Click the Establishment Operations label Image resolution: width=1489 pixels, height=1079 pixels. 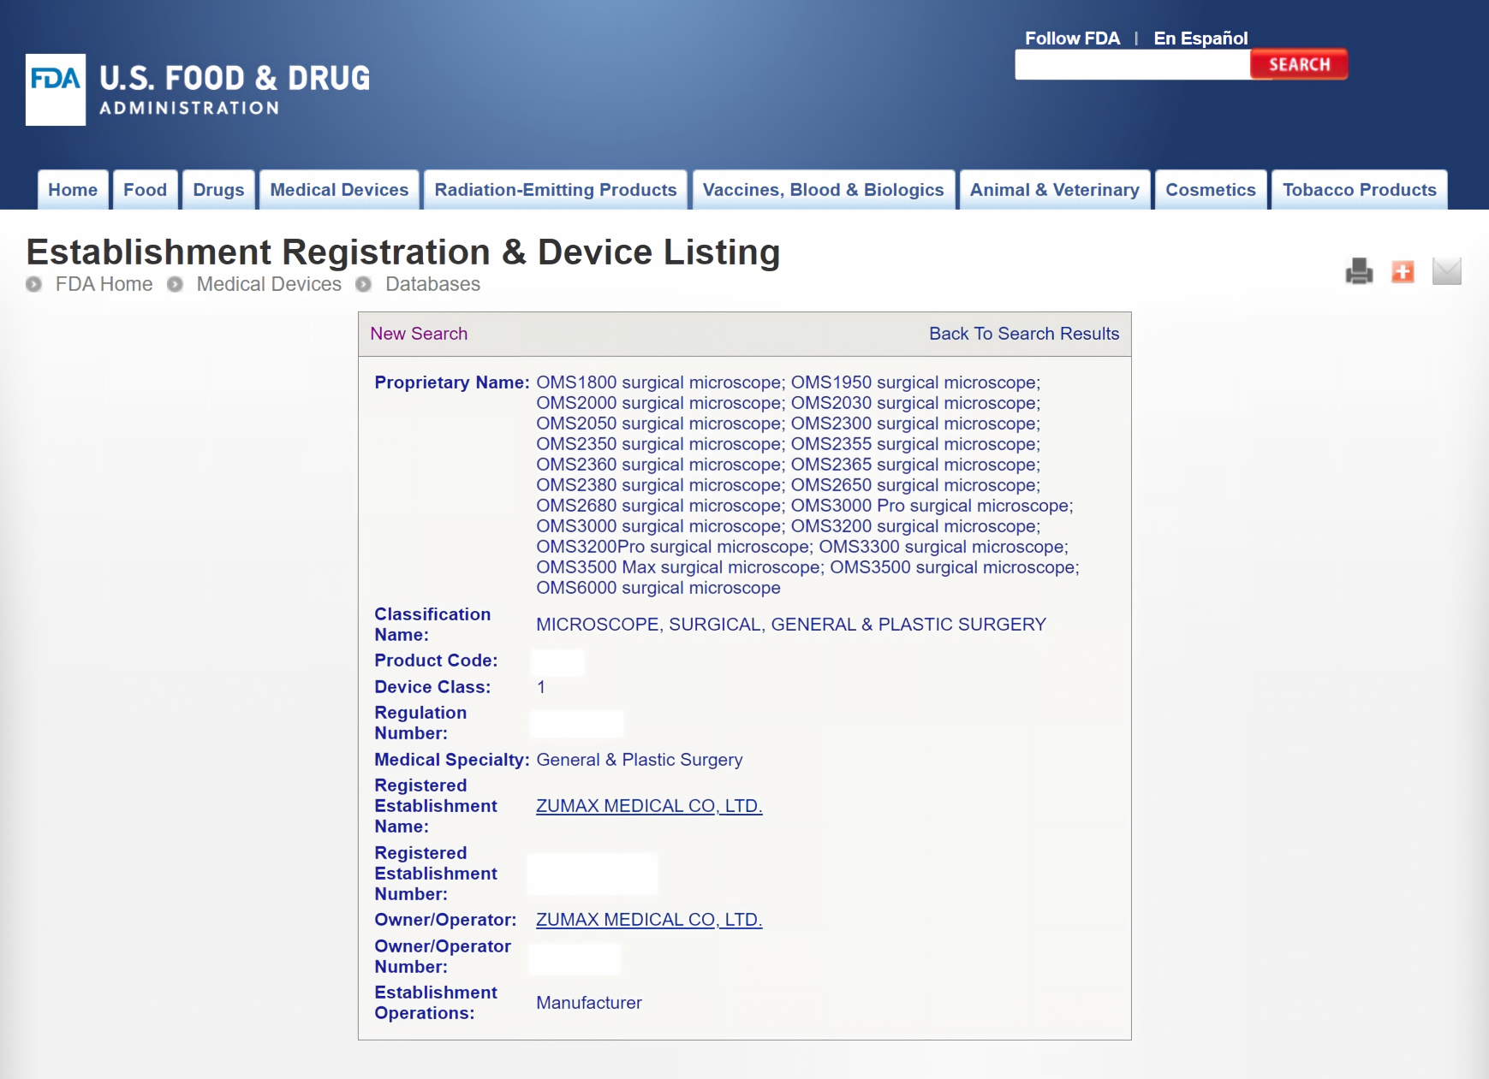(x=436, y=1003)
